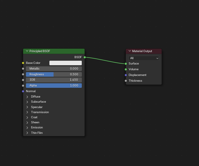Click the Surface label
Image resolution: width=199 pixels, height=166 pixels.
(134, 64)
